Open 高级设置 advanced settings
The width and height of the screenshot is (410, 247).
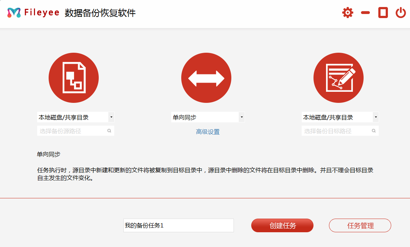[207, 132]
